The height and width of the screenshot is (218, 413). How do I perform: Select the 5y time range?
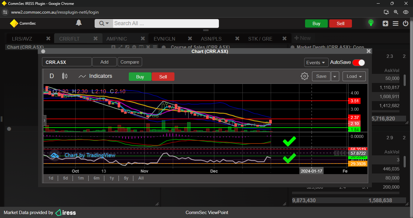(126, 178)
